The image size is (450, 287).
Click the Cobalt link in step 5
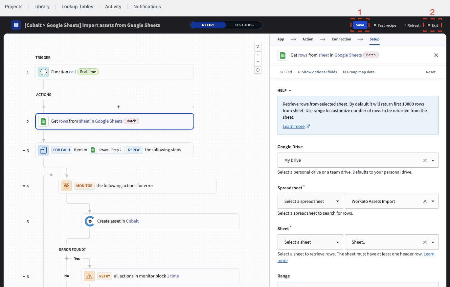click(132, 221)
